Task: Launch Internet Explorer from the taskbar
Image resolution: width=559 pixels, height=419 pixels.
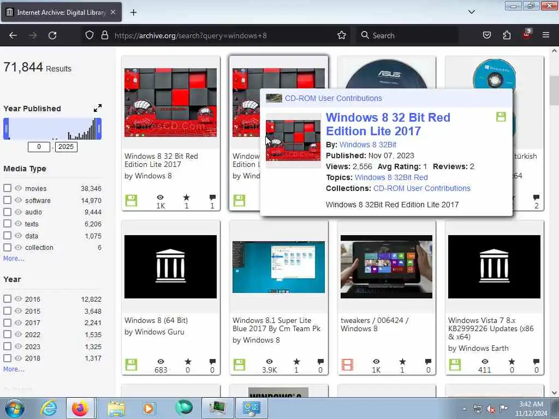Action: [x=49, y=408]
